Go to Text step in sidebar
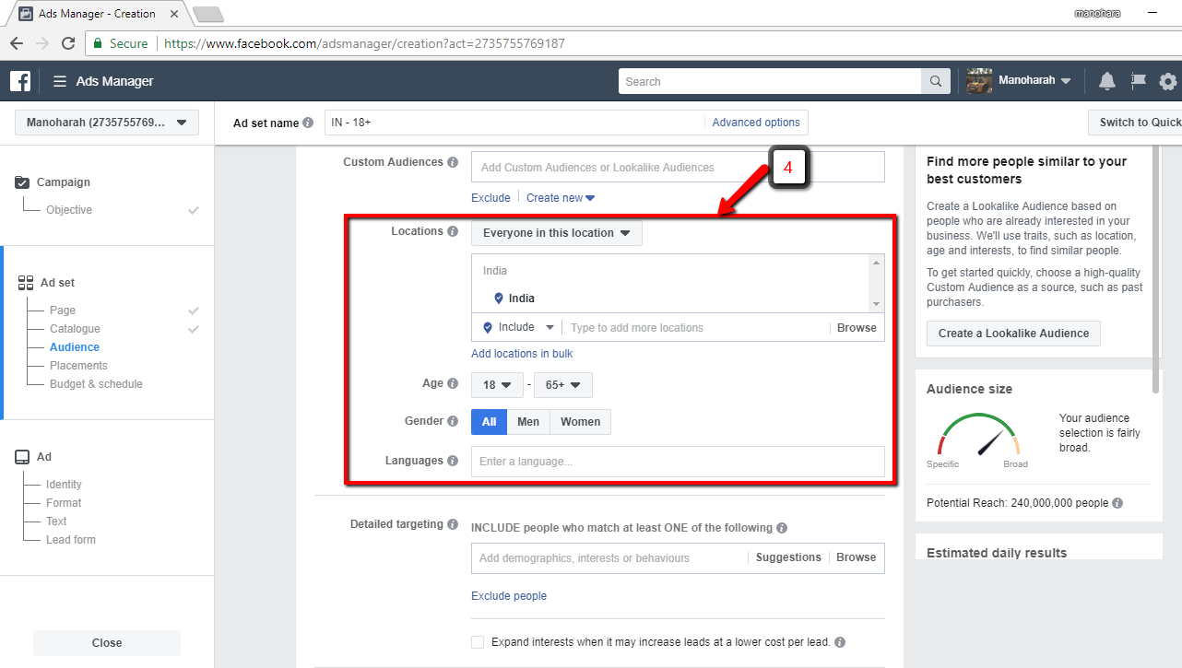1182x668 pixels. 56,522
